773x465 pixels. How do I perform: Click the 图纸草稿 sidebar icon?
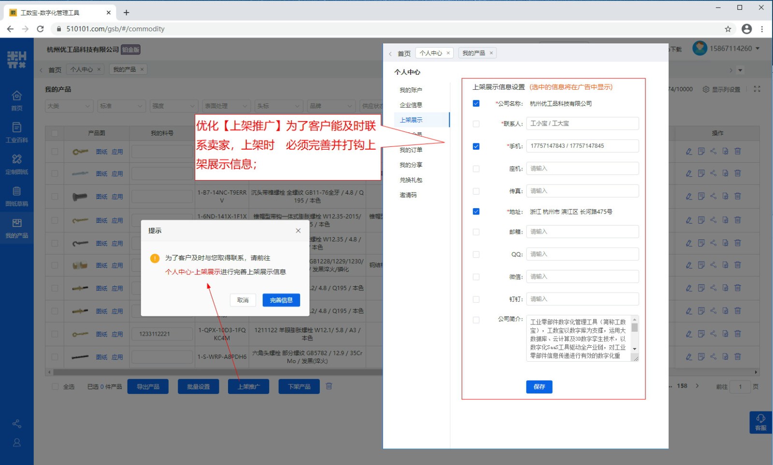[16, 196]
